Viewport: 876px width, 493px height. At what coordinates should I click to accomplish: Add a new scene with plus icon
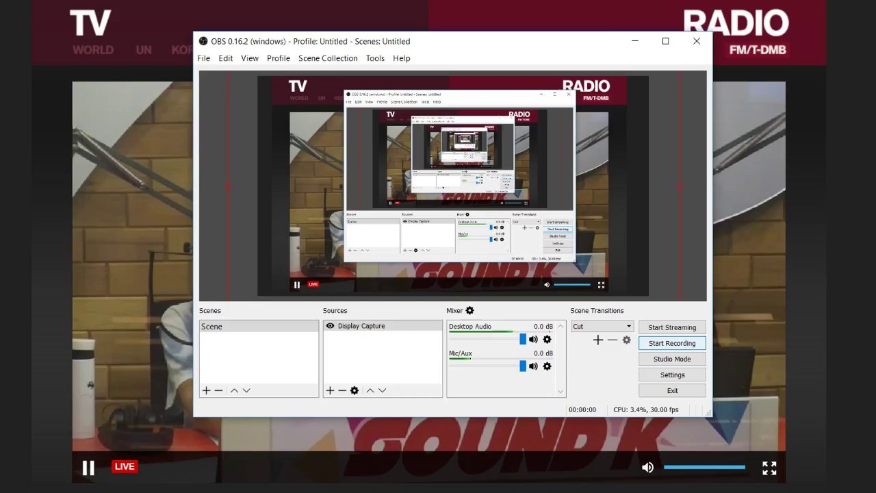pos(206,390)
